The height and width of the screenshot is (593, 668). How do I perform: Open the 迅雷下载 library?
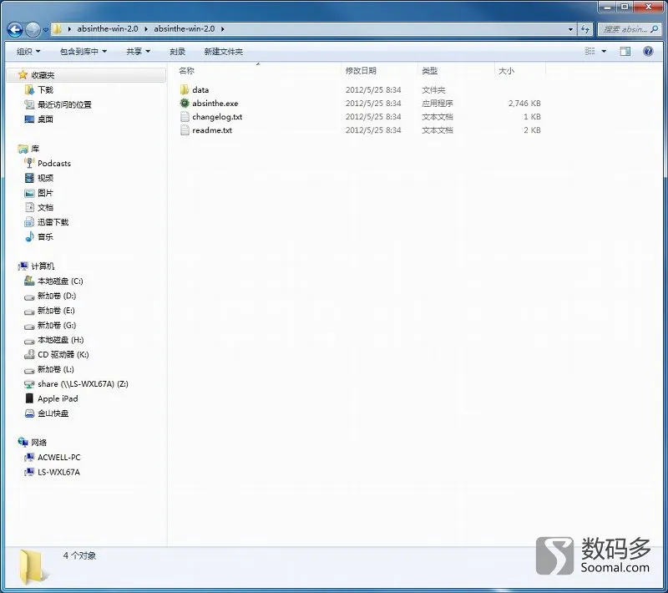53,222
